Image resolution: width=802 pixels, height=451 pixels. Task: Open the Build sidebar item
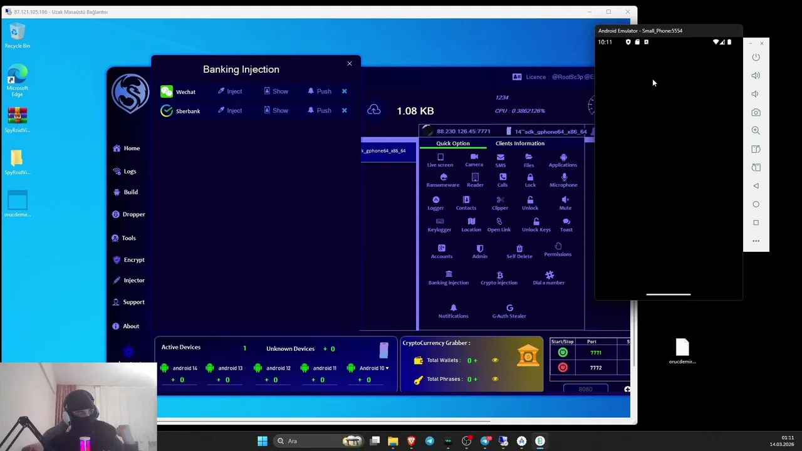click(125, 192)
